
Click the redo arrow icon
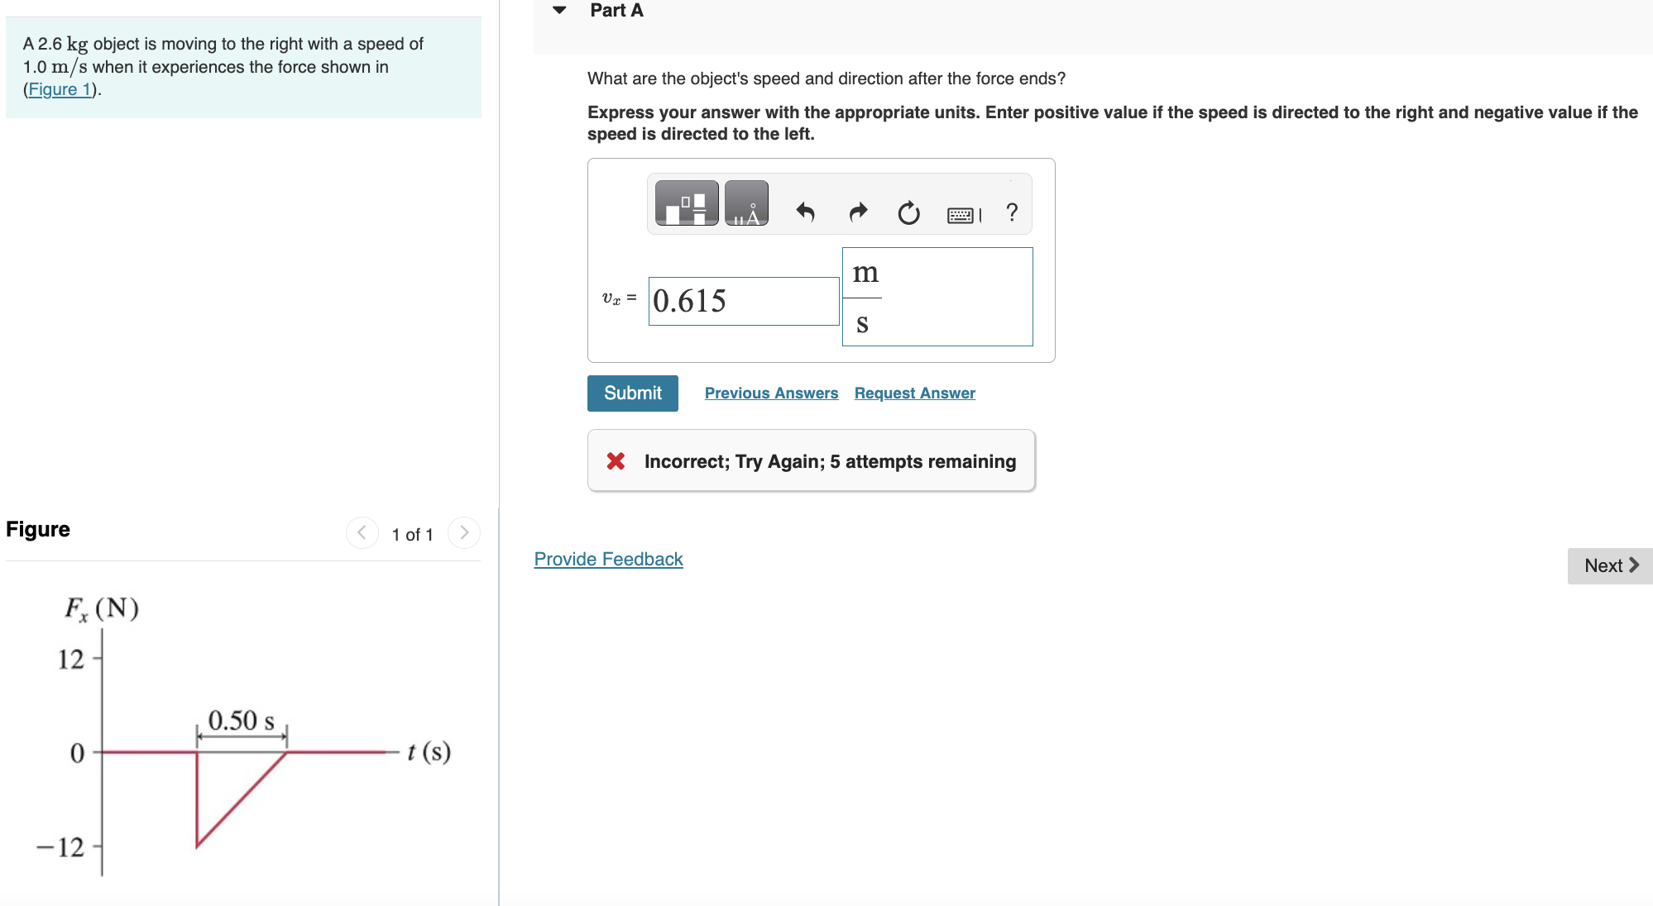point(858,212)
